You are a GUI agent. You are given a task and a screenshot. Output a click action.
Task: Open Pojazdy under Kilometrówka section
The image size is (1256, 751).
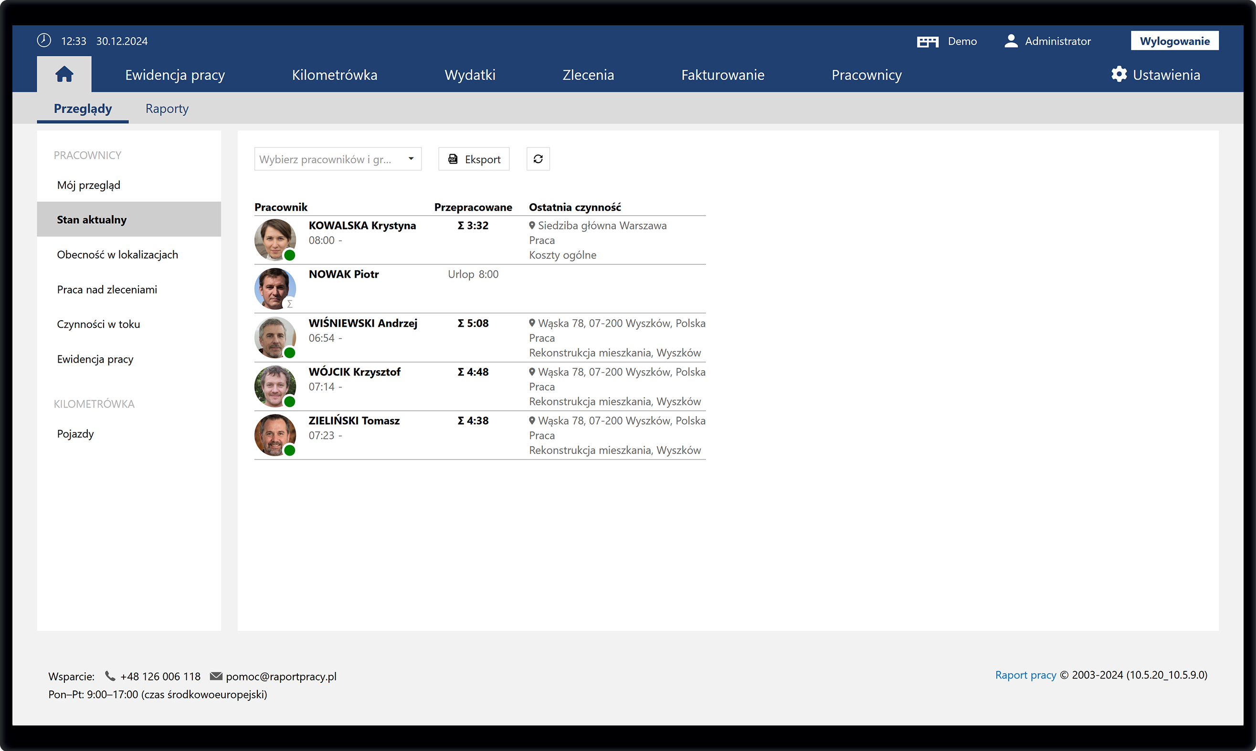click(75, 434)
